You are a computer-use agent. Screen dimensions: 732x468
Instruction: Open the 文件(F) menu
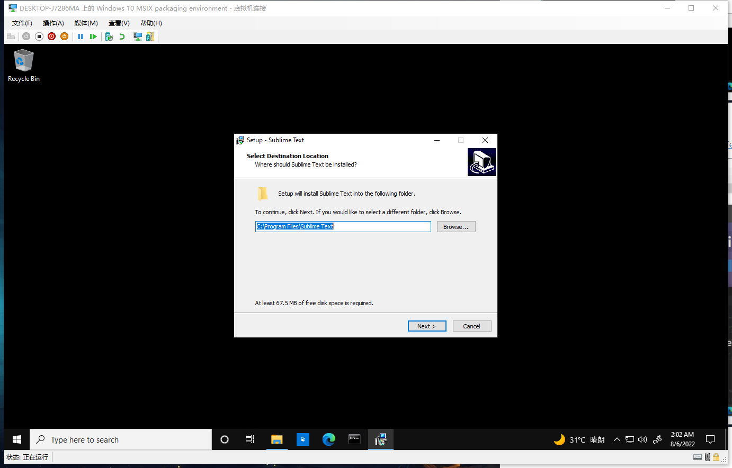(22, 23)
